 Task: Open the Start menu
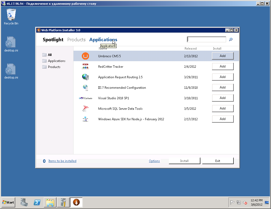[8, 202]
